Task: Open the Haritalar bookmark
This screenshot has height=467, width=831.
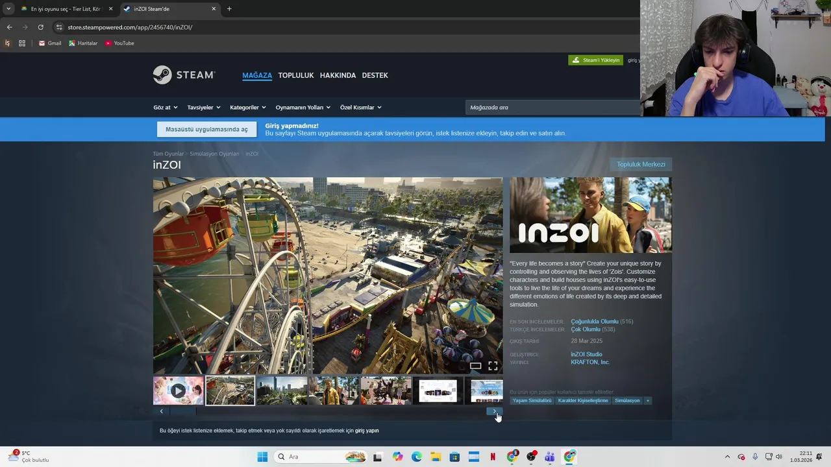Action: click(83, 43)
